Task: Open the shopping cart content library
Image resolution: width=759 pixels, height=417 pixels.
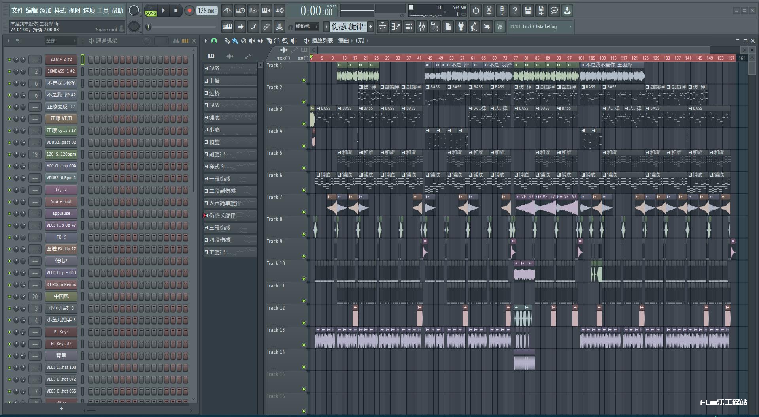Action: tap(500, 27)
